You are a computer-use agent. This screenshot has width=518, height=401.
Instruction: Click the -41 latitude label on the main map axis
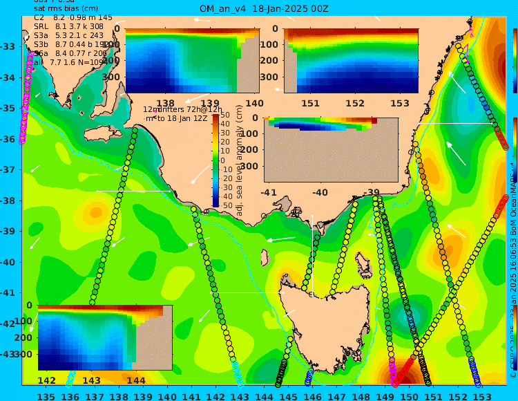[8, 293]
